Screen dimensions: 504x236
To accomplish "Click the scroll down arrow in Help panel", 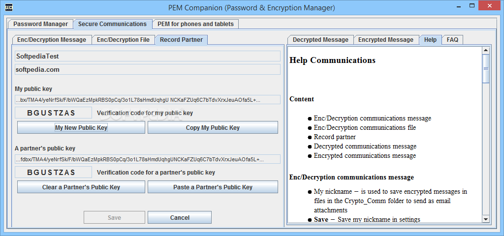I will pos(486,219).
